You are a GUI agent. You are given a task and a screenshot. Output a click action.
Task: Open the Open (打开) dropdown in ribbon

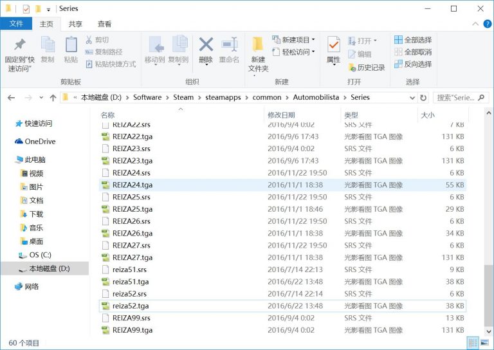(362, 41)
